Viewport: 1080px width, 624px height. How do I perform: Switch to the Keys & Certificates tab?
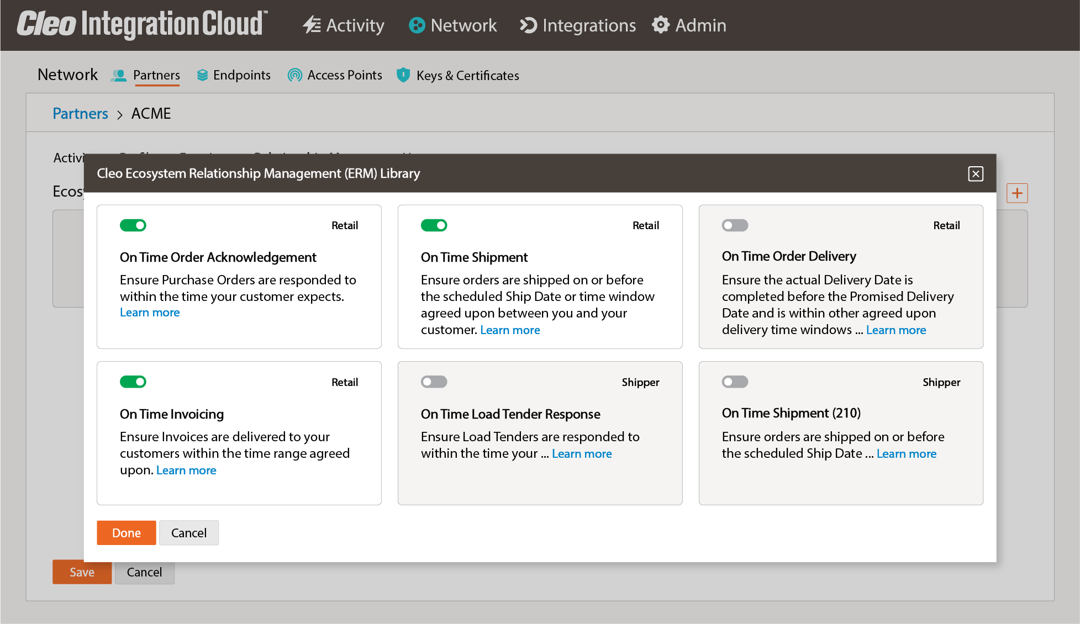(x=468, y=76)
